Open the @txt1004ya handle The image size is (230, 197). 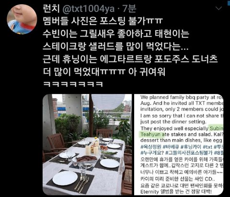click(89, 9)
